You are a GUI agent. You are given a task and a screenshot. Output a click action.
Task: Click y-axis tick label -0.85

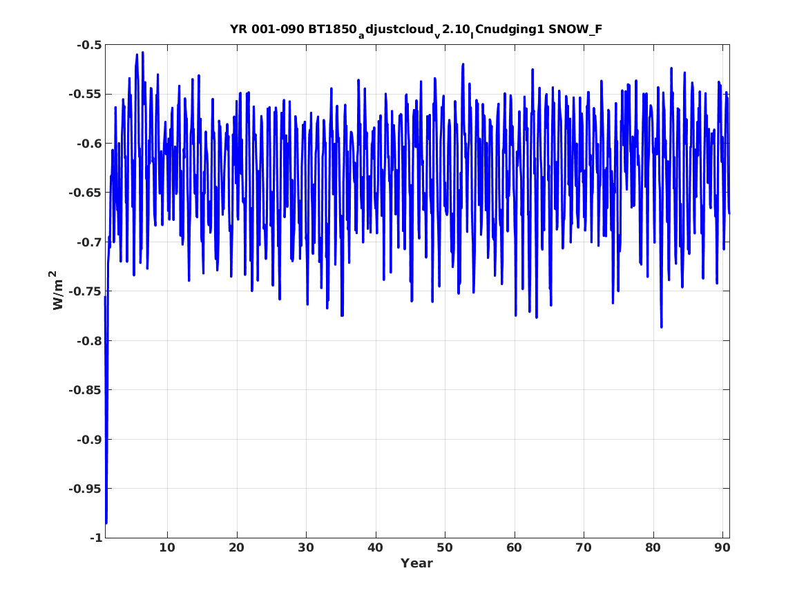pyautogui.click(x=86, y=390)
